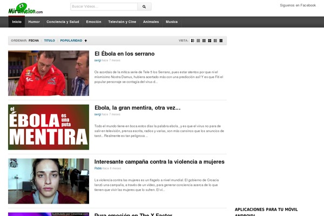The height and width of the screenshot is (216, 324).
Task: Open the Inicio tab
Action: [17, 22]
